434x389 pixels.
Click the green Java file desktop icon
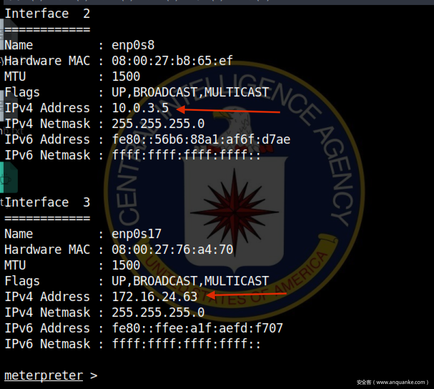coord(8,178)
